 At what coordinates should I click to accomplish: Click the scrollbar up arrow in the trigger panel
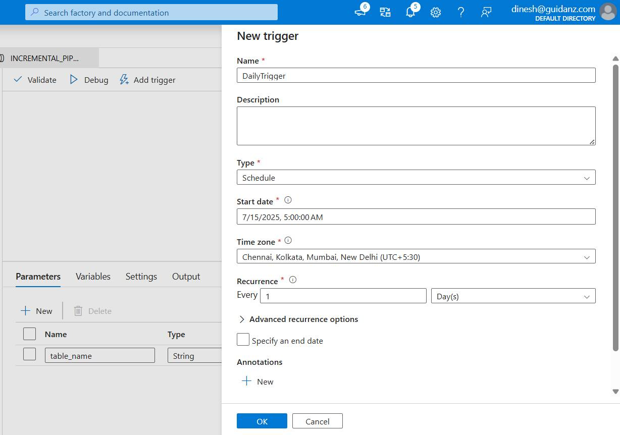[615, 59]
